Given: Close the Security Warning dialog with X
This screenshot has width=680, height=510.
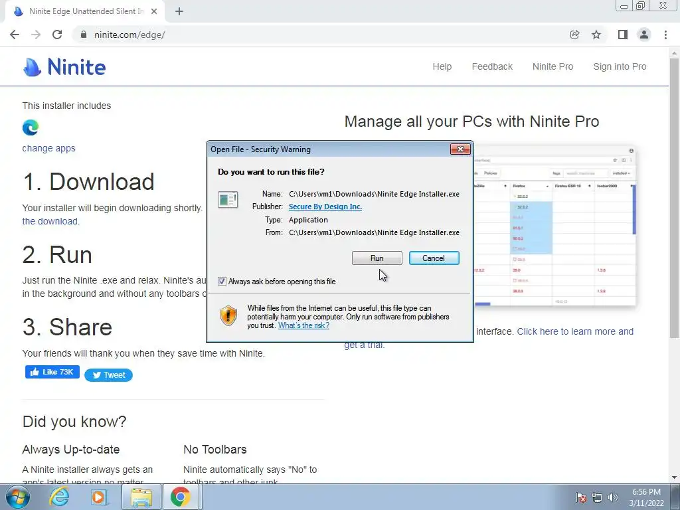Looking at the screenshot, I should tap(460, 149).
